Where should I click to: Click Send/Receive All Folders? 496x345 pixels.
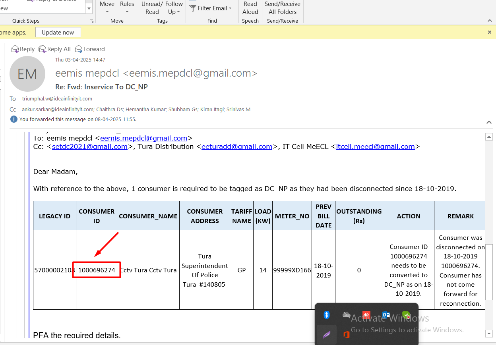pyautogui.click(x=282, y=8)
